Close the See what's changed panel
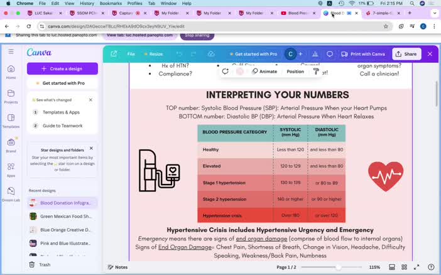Image resolution: width=441 pixels, height=275 pixels. [90, 100]
